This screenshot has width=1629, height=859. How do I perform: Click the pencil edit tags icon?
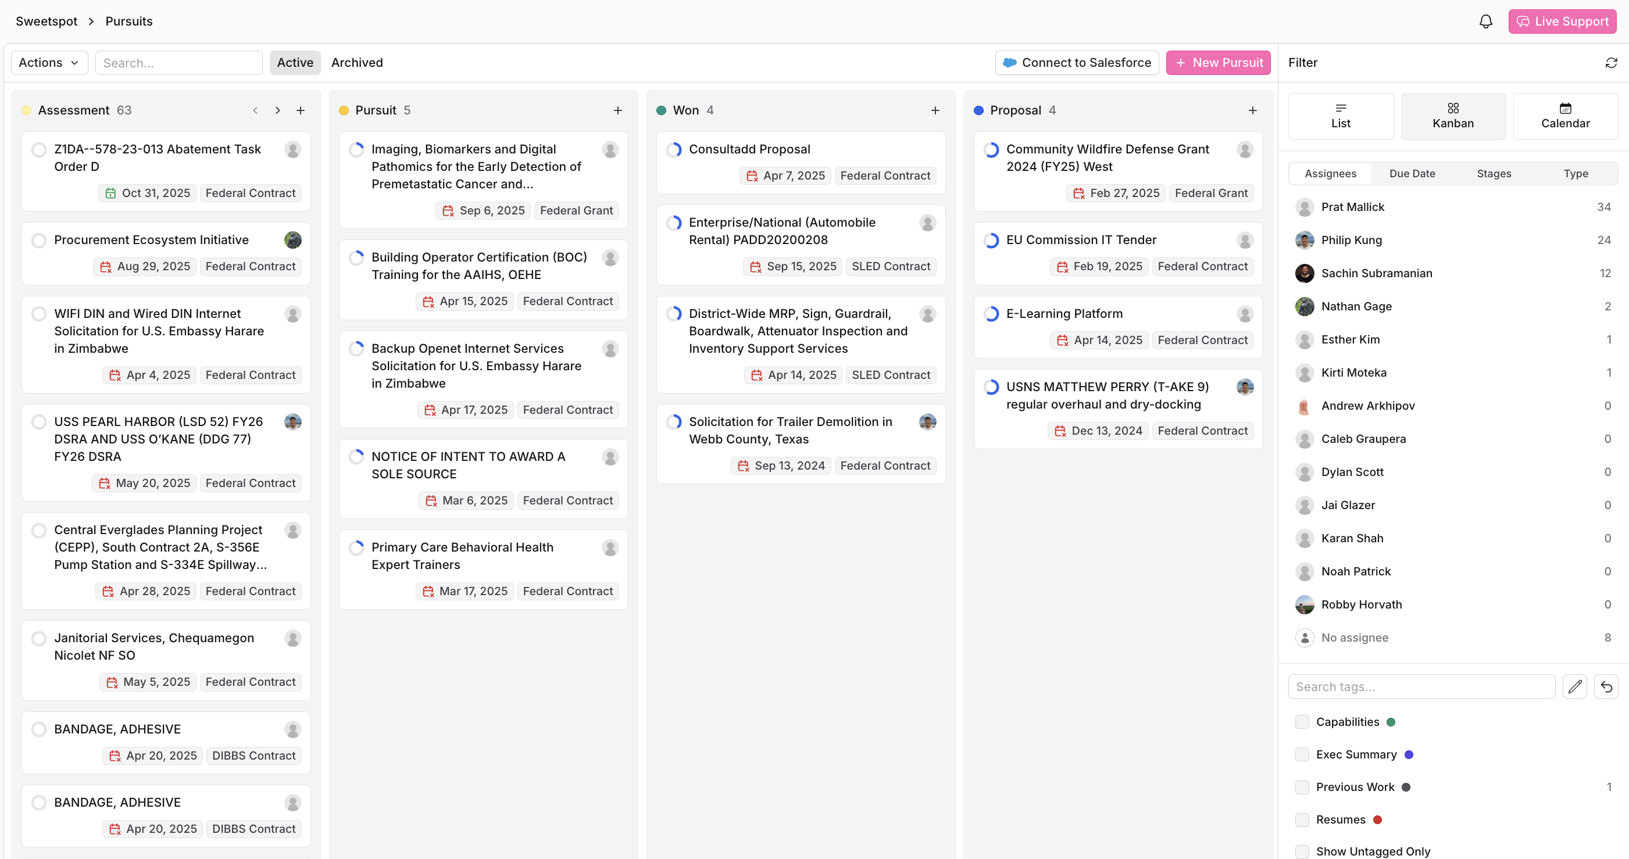tap(1574, 686)
